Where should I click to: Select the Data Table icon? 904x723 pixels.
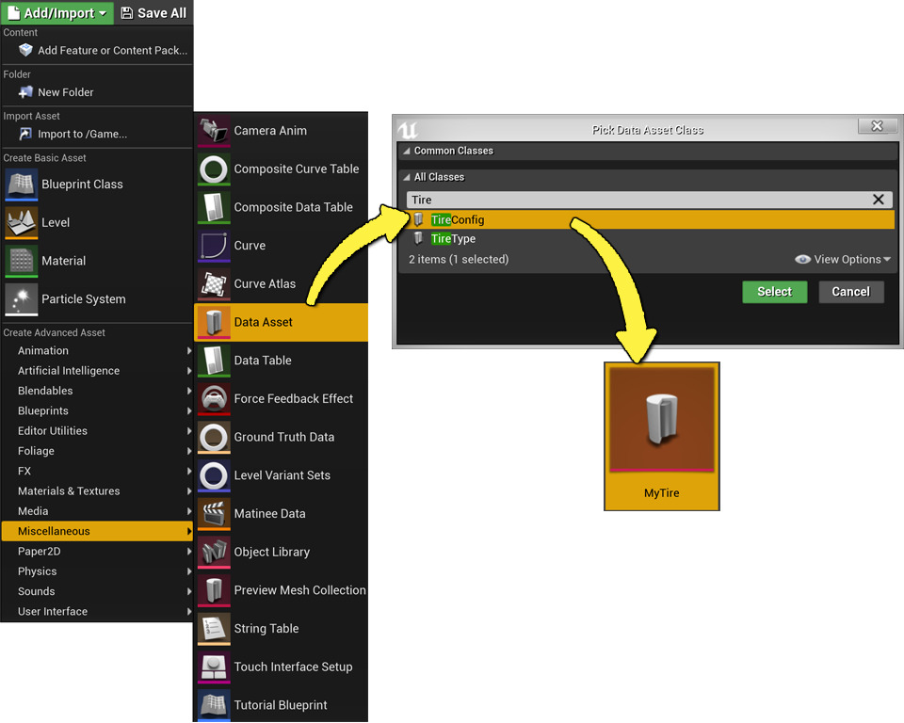pyautogui.click(x=212, y=360)
